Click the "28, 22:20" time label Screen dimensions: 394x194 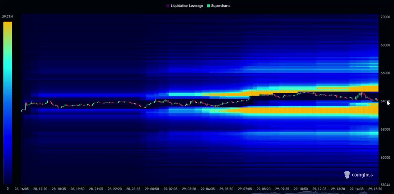[115, 189]
